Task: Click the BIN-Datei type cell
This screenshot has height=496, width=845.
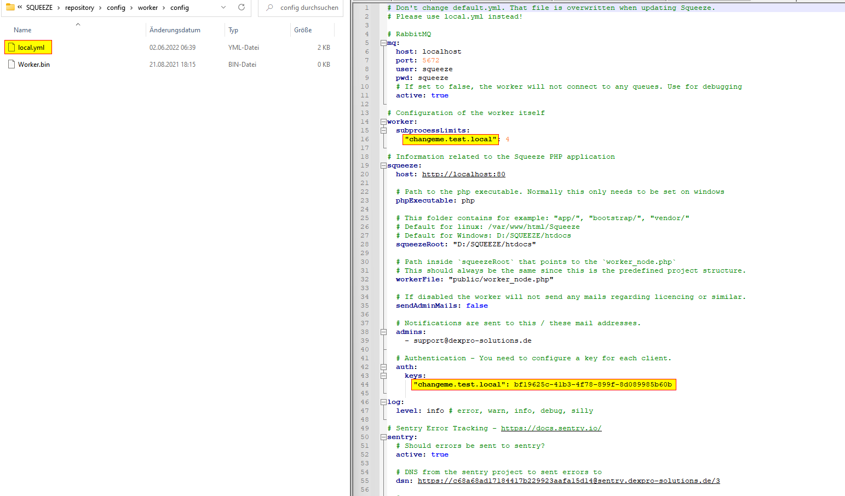Action: tap(242, 65)
